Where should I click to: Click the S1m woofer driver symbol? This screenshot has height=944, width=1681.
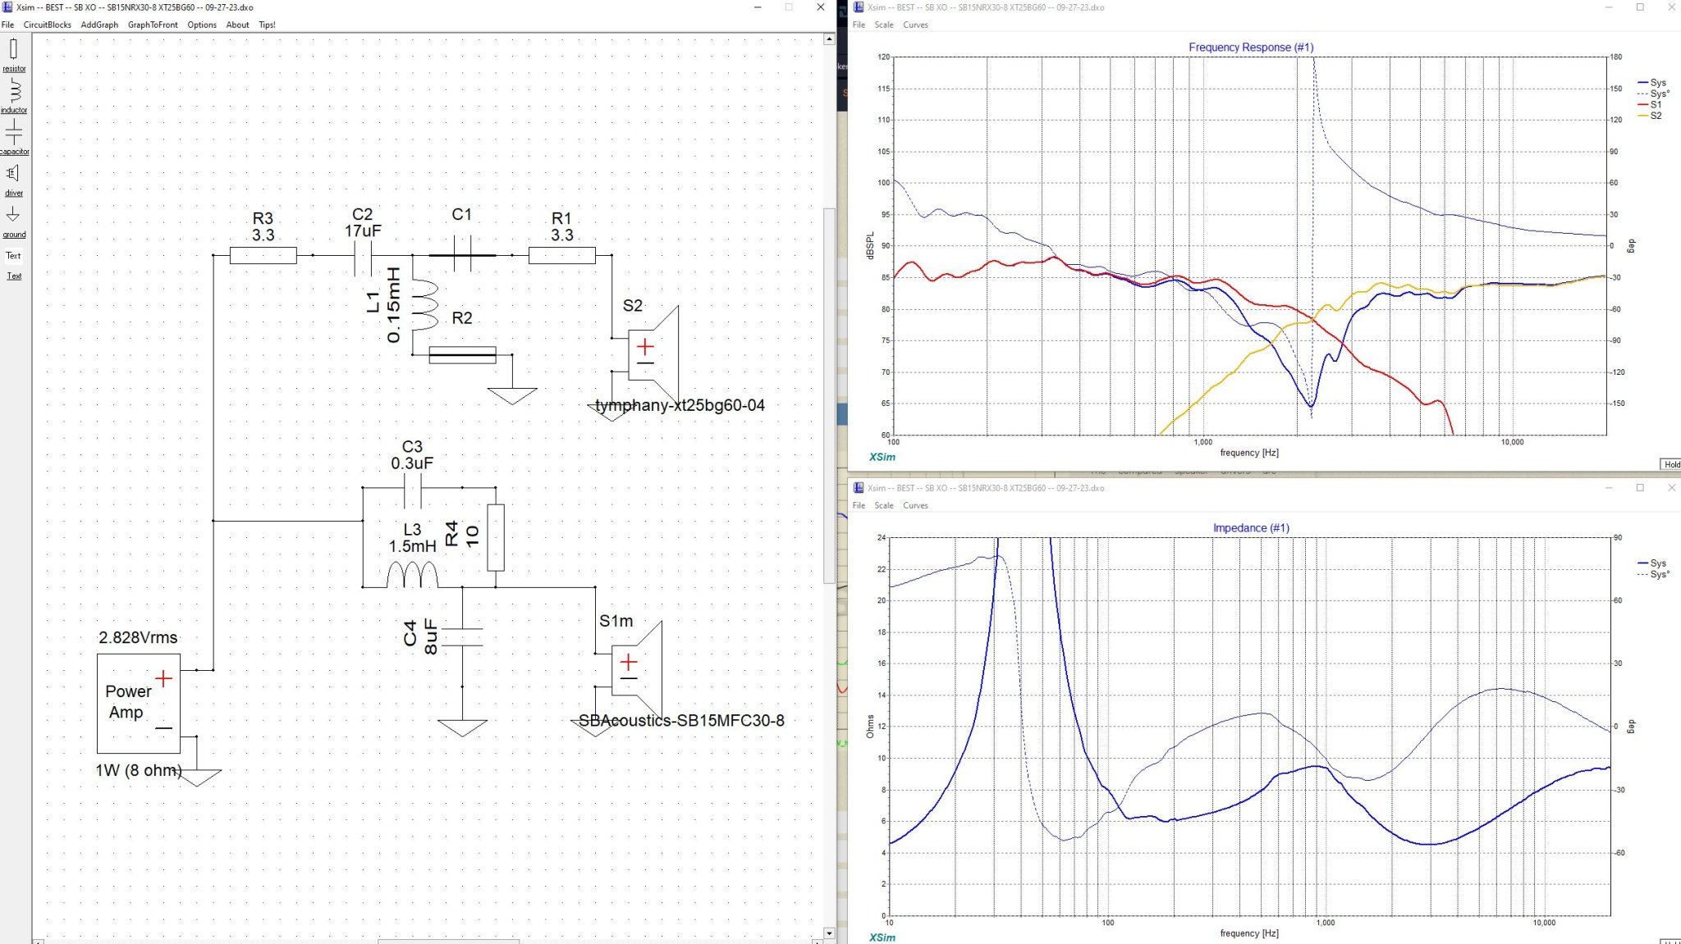coord(637,670)
